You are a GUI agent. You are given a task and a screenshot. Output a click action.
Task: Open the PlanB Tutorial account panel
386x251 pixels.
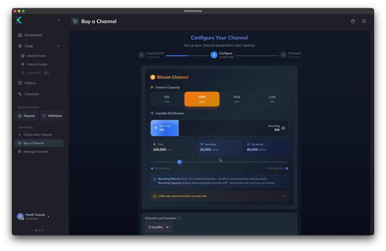(35, 216)
